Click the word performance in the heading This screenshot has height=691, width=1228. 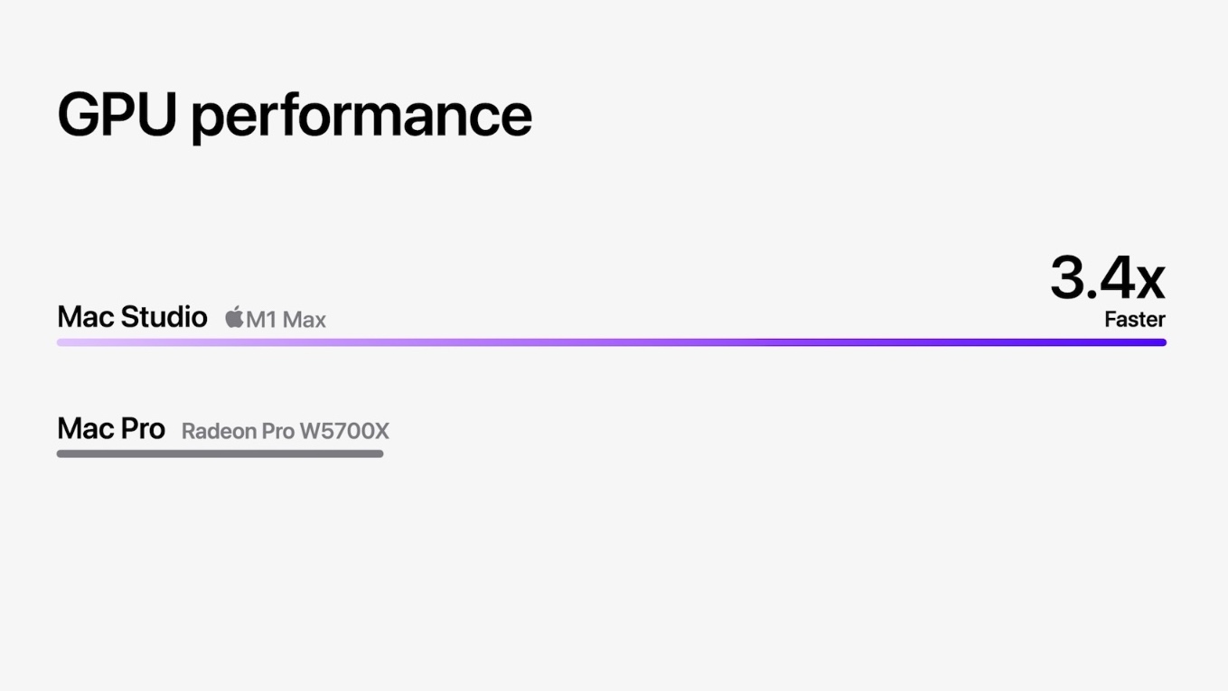361,117
